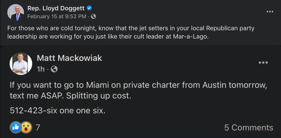This screenshot has height=138, width=281.
Task: Open the 5 Comments link
Action: click(x=249, y=127)
